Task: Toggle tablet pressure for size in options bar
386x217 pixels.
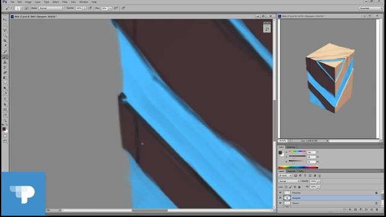Action: pos(123,8)
